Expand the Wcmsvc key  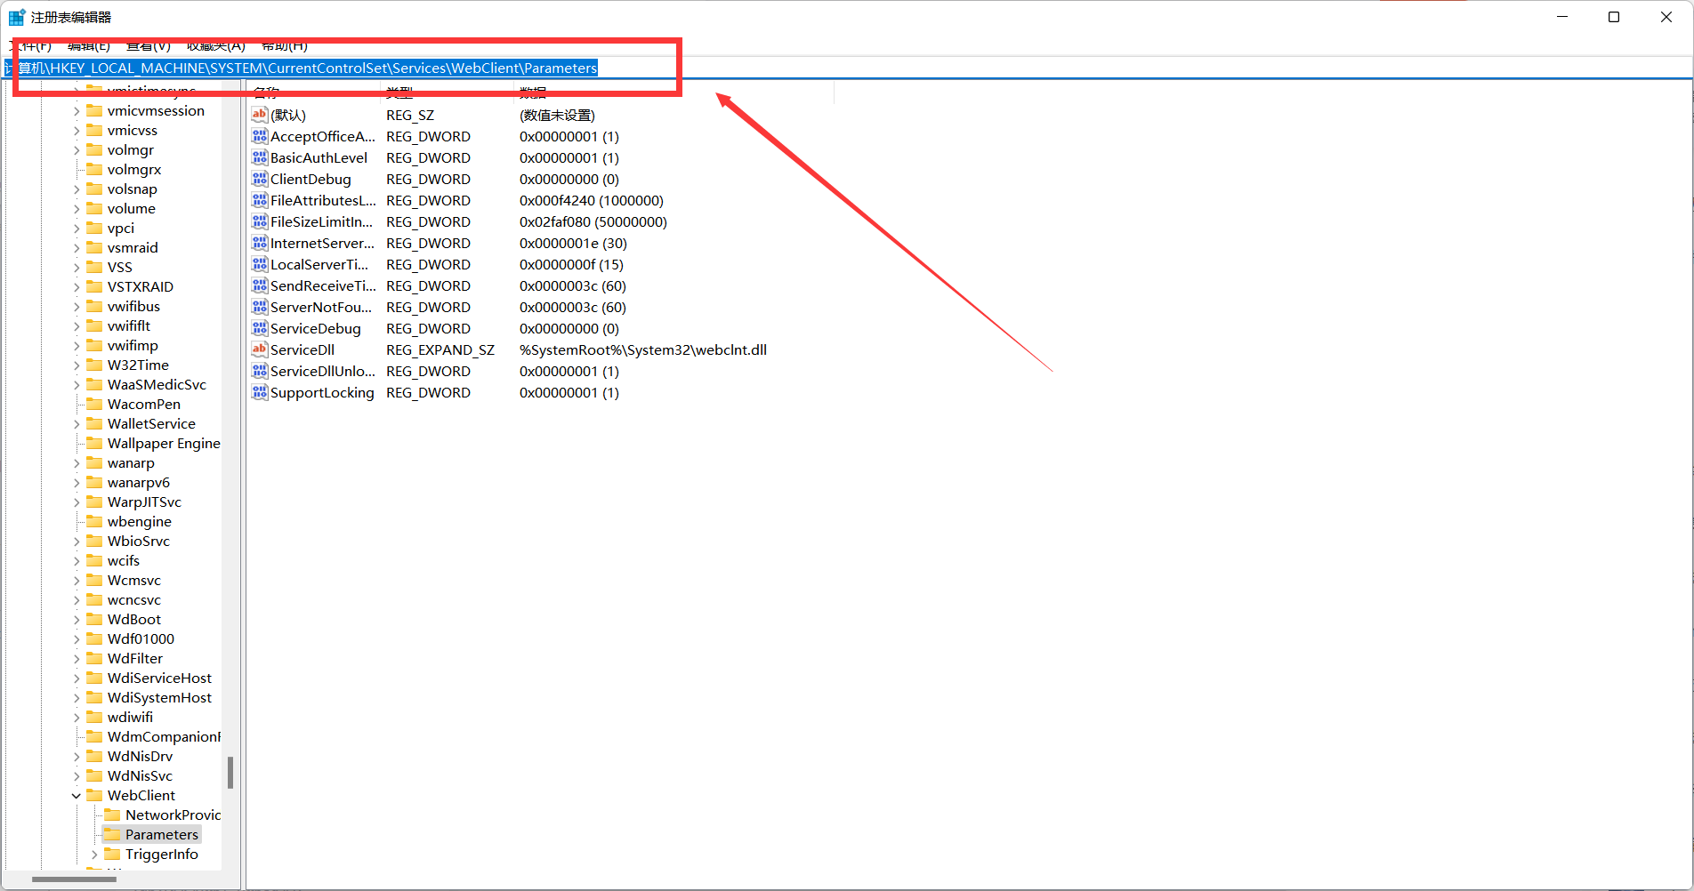(x=77, y=581)
